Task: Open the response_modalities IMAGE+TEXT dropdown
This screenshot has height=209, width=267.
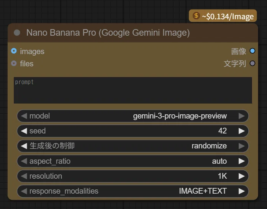Action: tap(133, 191)
